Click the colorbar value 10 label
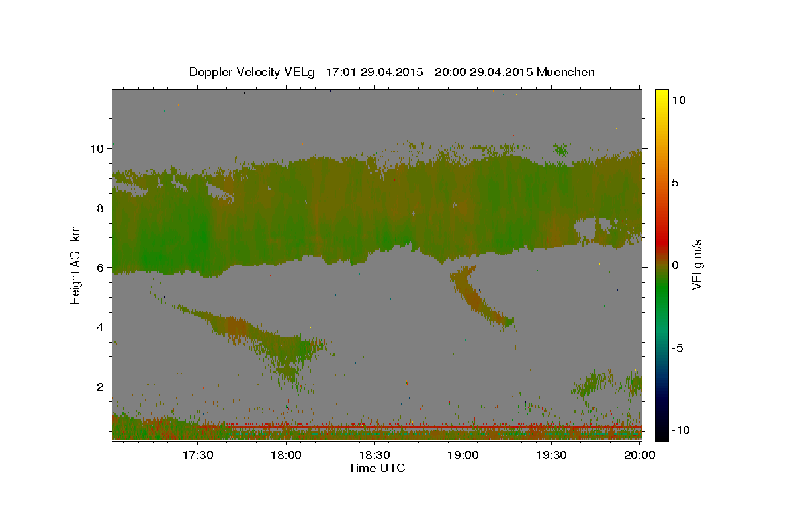 (x=678, y=99)
